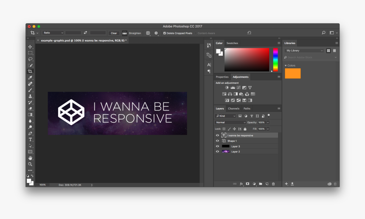
Task: Add a Photo Filter adjustment
Action: (241, 94)
